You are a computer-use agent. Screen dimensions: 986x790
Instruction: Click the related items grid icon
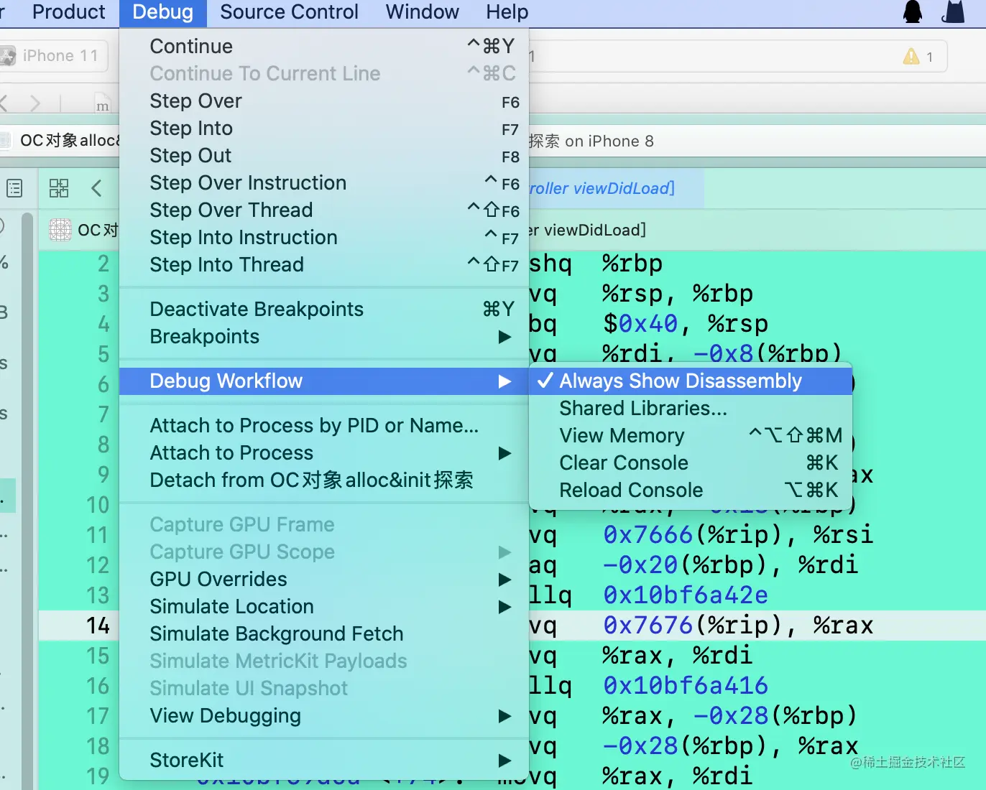point(59,188)
